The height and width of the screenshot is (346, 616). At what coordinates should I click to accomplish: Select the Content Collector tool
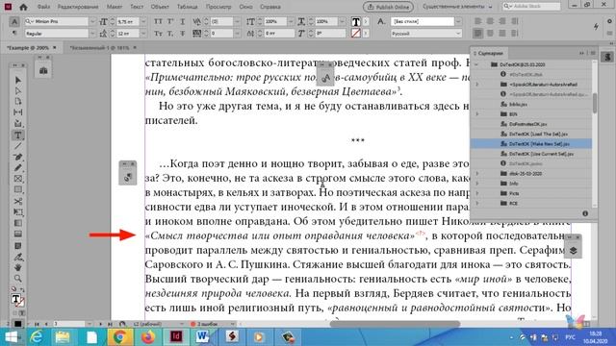(18, 123)
